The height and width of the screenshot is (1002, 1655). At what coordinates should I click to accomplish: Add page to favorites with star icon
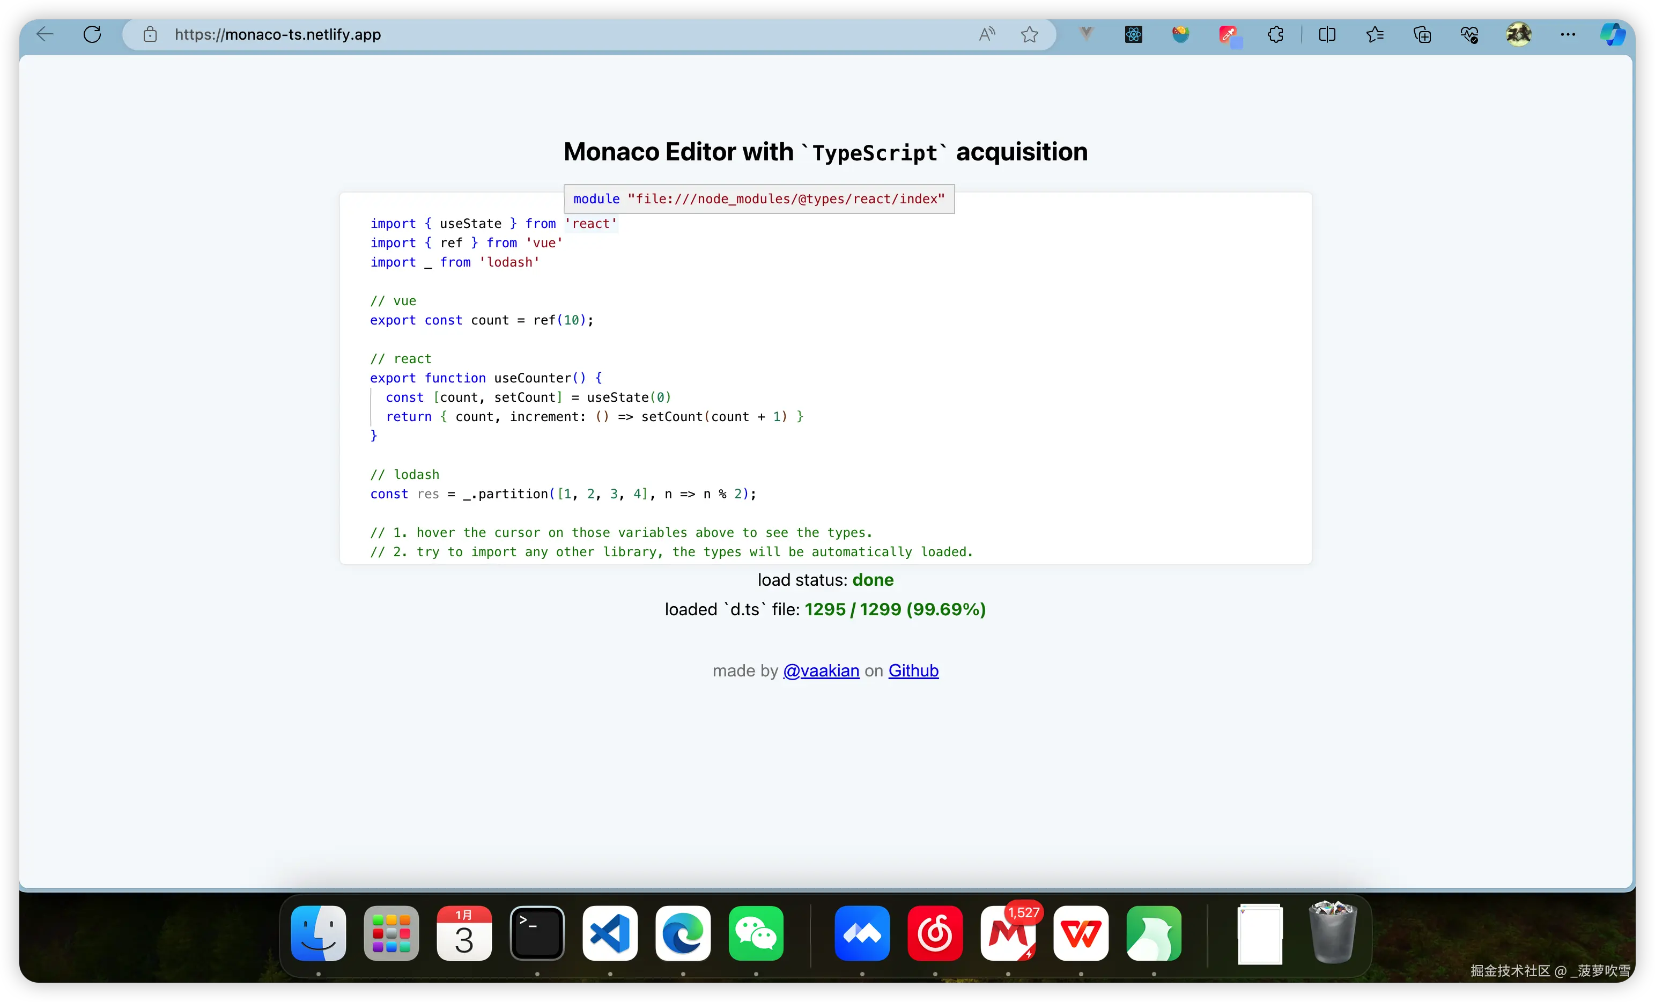point(1029,34)
